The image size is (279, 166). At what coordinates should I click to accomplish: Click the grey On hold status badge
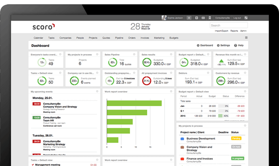(x=236, y=147)
